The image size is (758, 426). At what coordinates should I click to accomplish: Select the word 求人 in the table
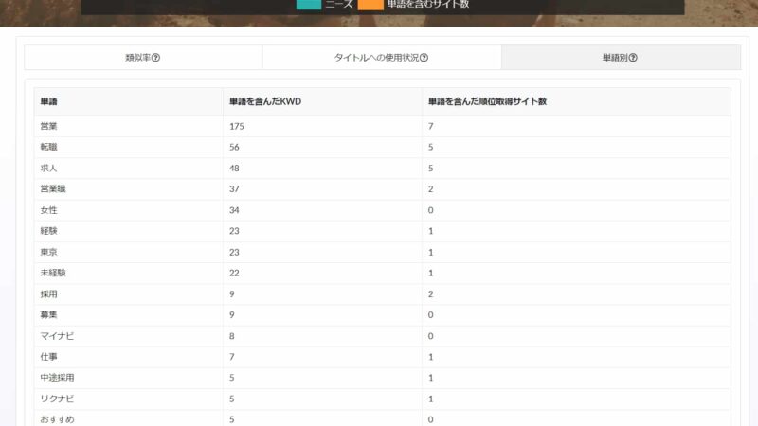[x=49, y=169]
